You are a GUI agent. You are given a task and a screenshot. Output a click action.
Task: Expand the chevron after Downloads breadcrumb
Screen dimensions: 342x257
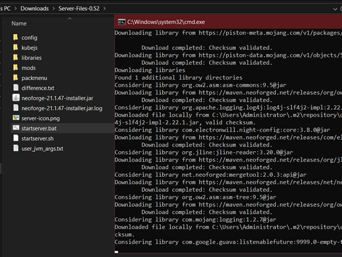(x=53, y=9)
